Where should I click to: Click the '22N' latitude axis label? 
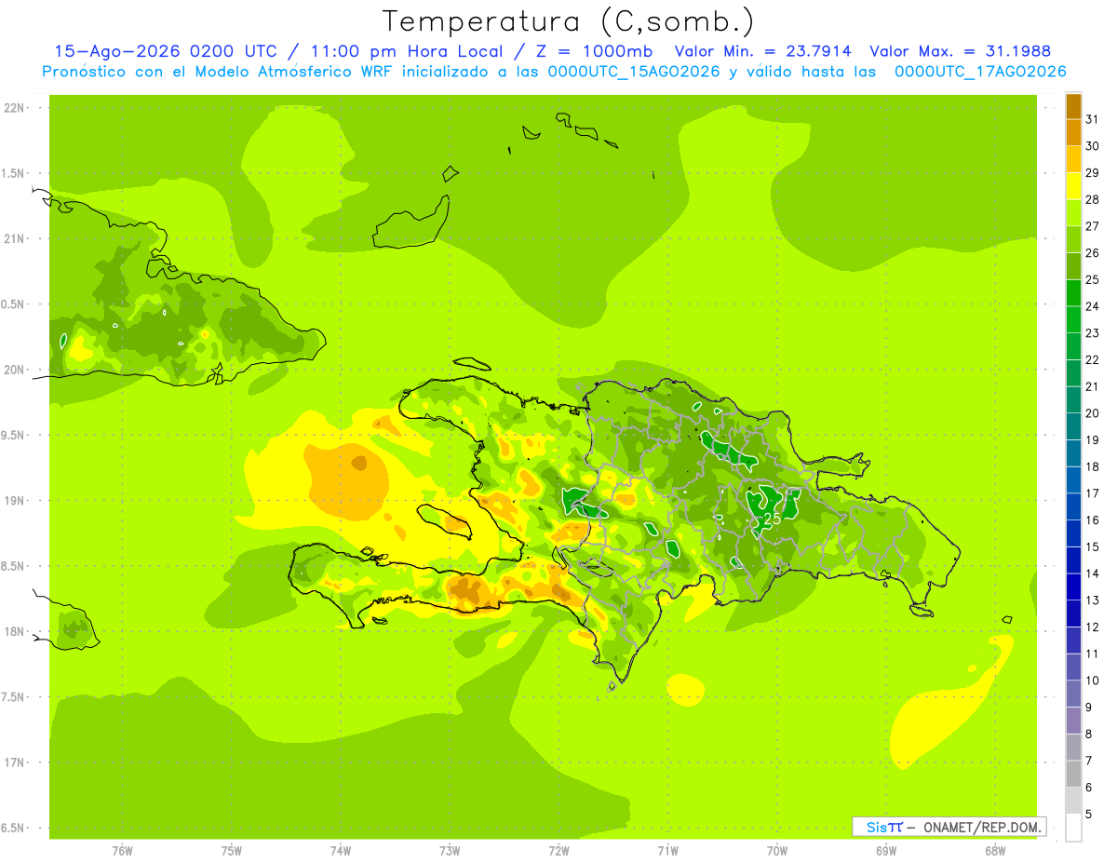[x=14, y=108]
